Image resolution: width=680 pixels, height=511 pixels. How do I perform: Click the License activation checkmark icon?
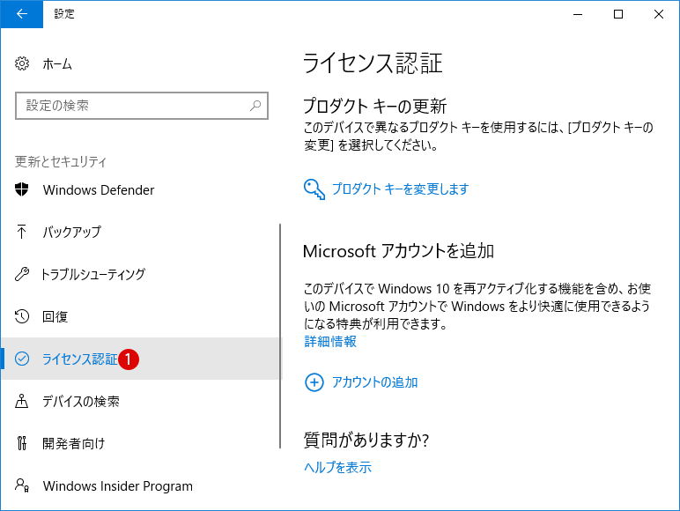point(22,359)
